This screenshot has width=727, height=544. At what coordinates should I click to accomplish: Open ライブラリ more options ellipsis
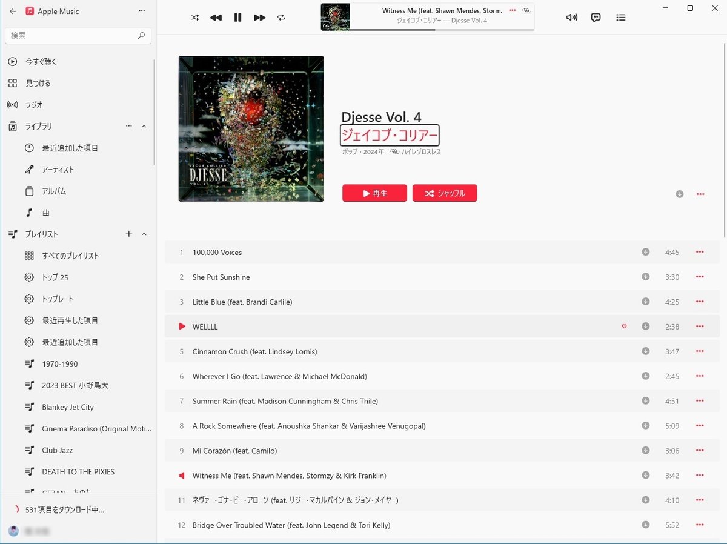pos(128,126)
